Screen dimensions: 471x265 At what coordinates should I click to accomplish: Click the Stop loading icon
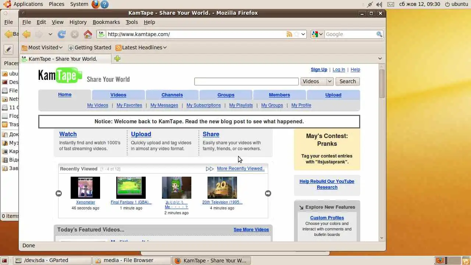(75, 34)
